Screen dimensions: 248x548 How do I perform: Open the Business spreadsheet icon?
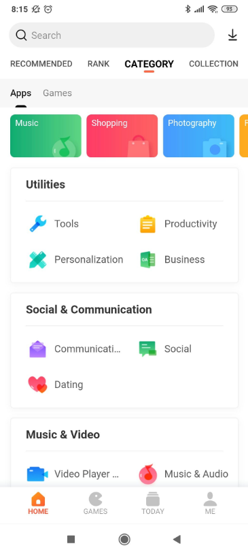point(147,259)
